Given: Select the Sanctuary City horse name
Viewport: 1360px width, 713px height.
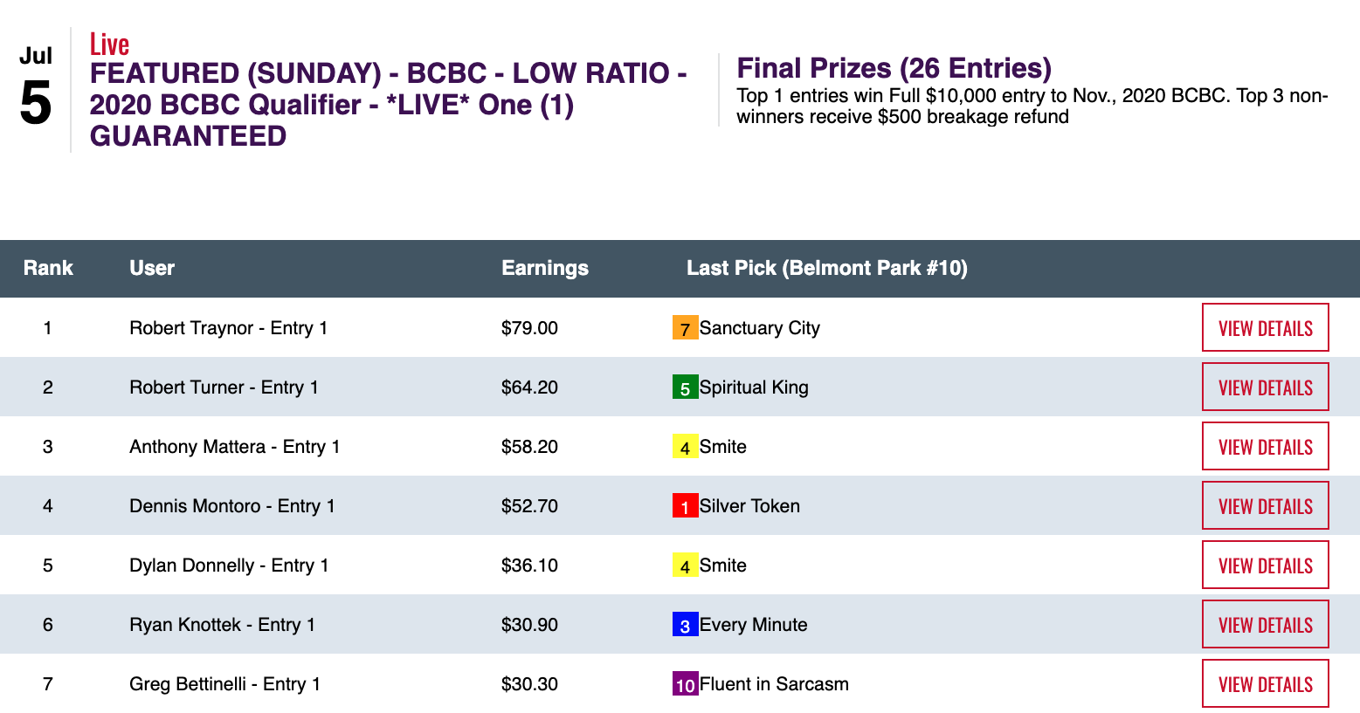Looking at the screenshot, I should pos(759,328).
